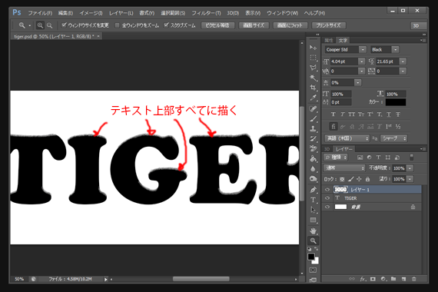Select the Paint Bucket tool
The height and width of the screenshot is (292, 438).
(314, 159)
